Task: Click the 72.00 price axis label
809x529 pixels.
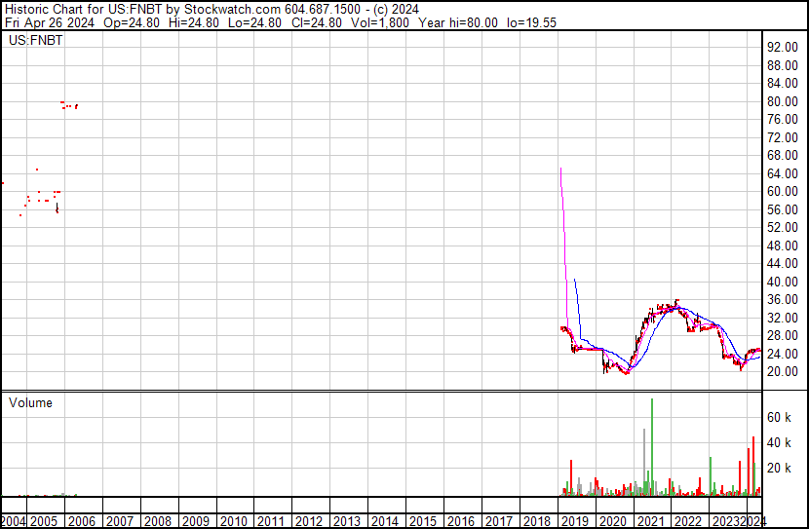Action: [783, 137]
